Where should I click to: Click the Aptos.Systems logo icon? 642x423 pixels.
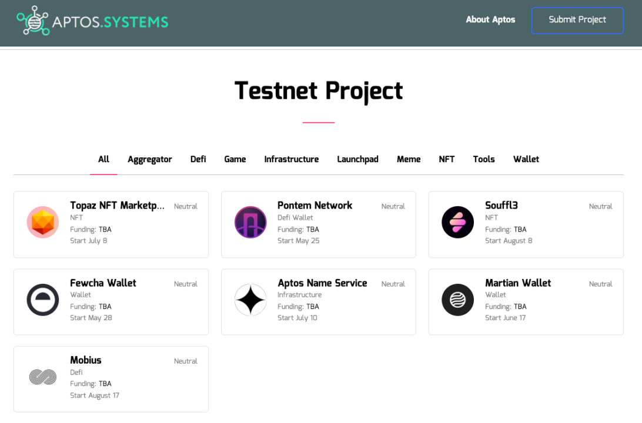point(33,21)
